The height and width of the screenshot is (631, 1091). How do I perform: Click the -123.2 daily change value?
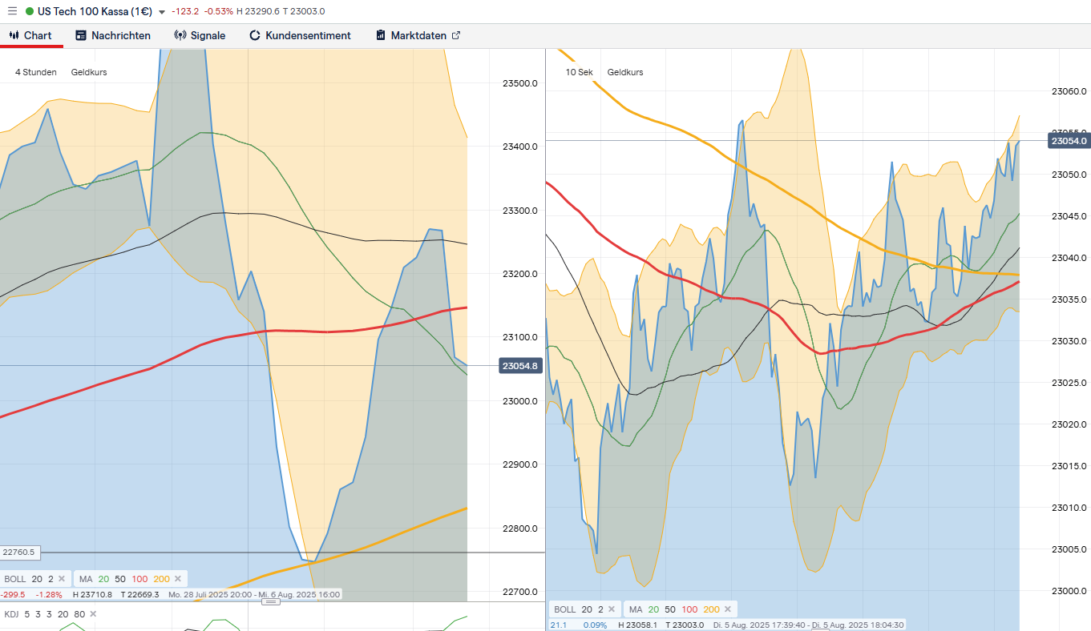click(185, 11)
